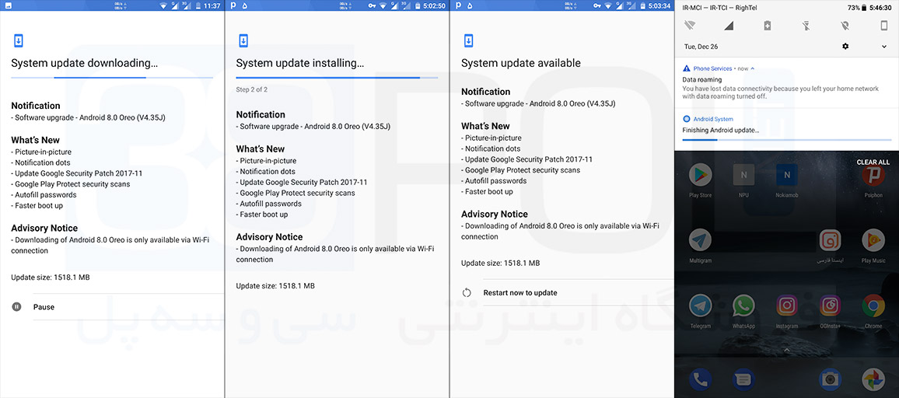Open Google Photos in the dock

pyautogui.click(x=873, y=379)
